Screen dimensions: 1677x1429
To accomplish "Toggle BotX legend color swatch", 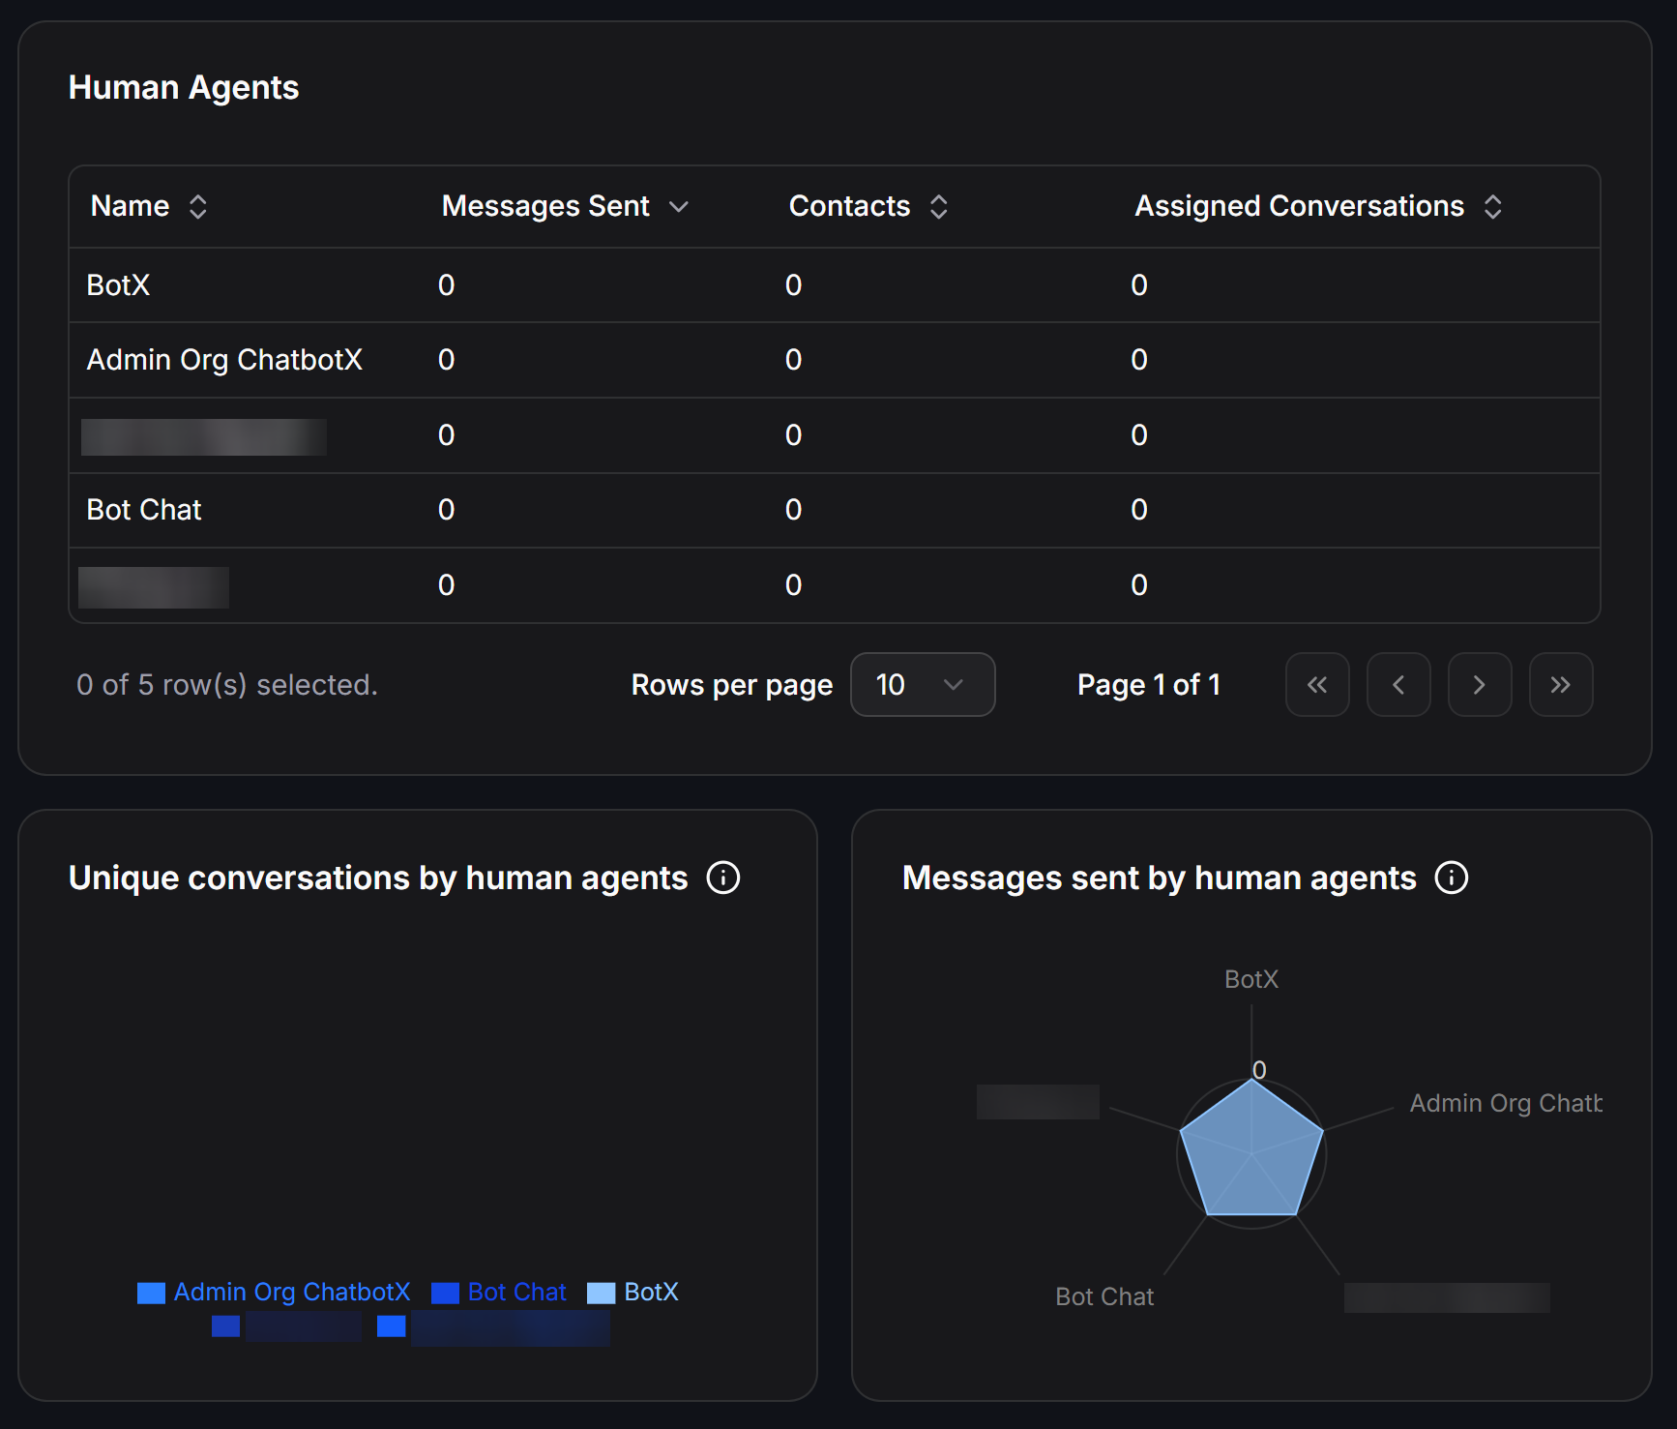I will pos(602,1293).
